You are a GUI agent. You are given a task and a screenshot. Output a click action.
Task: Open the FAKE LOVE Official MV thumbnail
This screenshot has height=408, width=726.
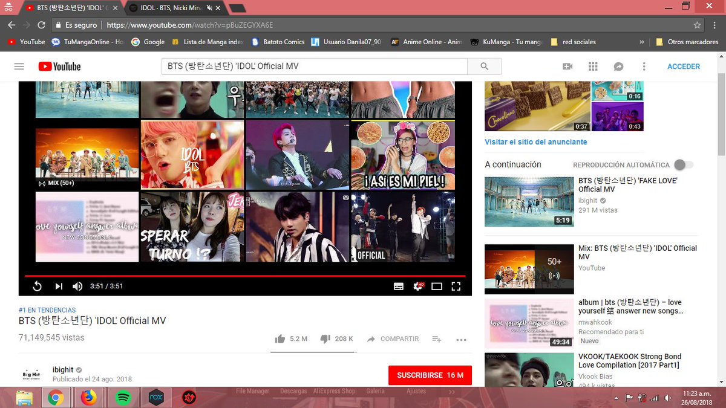pyautogui.click(x=529, y=201)
